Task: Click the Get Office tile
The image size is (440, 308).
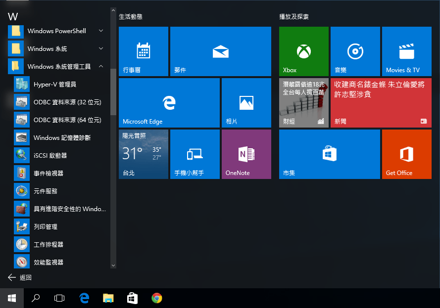Action: click(407, 154)
